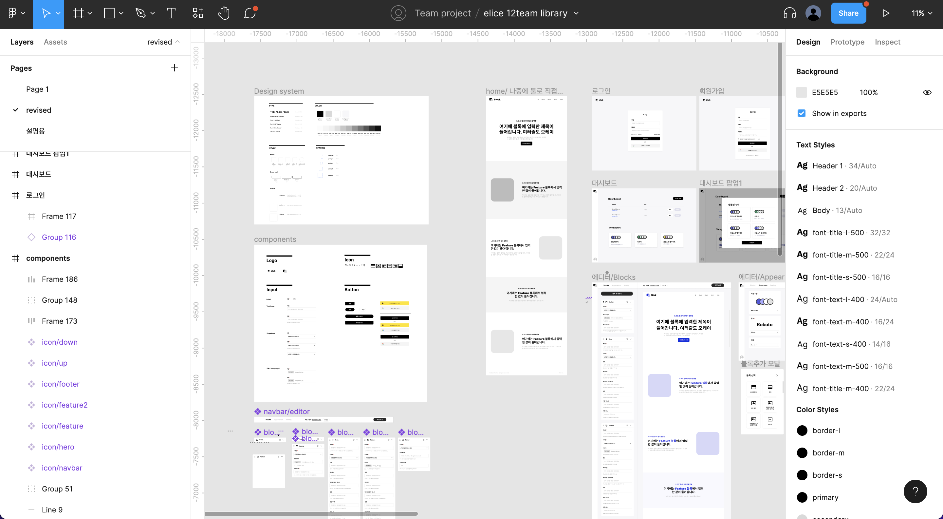Add a new page with the plus button
Image resolution: width=943 pixels, height=519 pixels.
pyautogui.click(x=175, y=68)
